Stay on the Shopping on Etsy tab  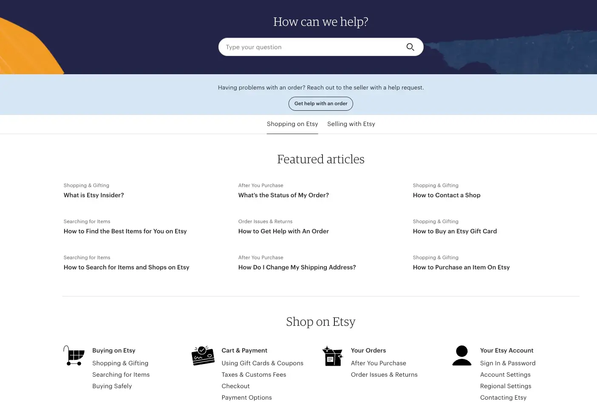[x=292, y=124]
